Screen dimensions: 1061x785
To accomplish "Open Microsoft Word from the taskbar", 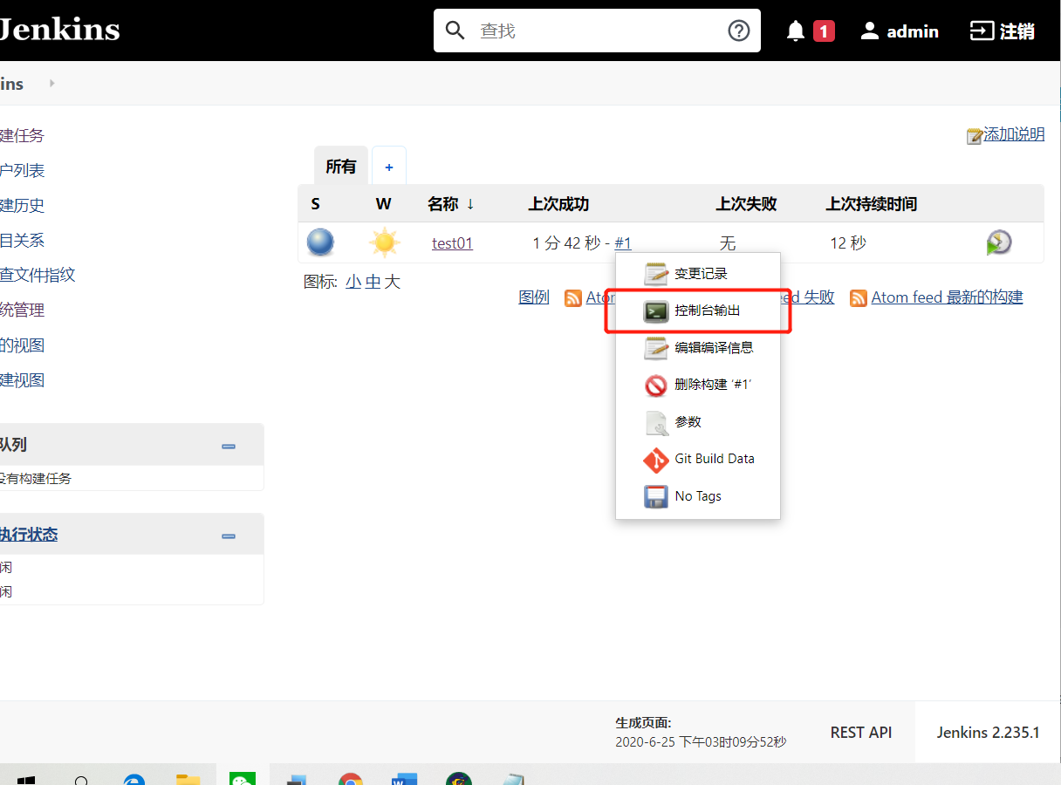I will click(x=406, y=779).
